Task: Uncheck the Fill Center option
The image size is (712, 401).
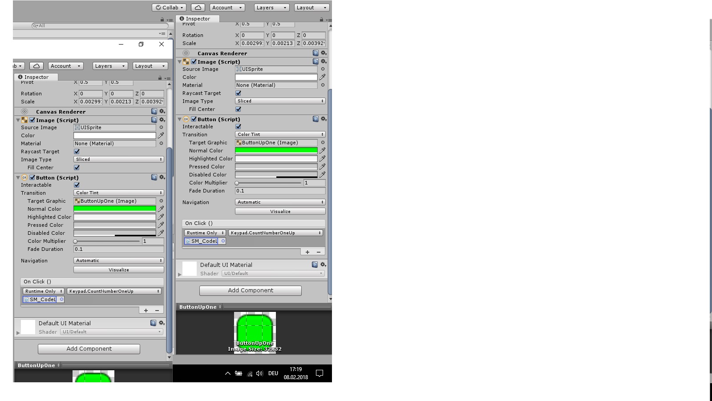Action: pos(239,109)
